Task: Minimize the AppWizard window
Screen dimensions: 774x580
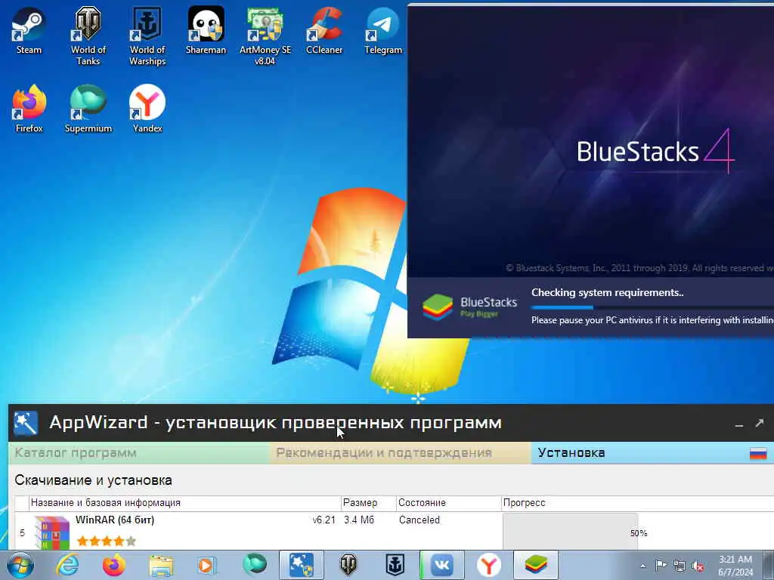Action: coord(739,424)
